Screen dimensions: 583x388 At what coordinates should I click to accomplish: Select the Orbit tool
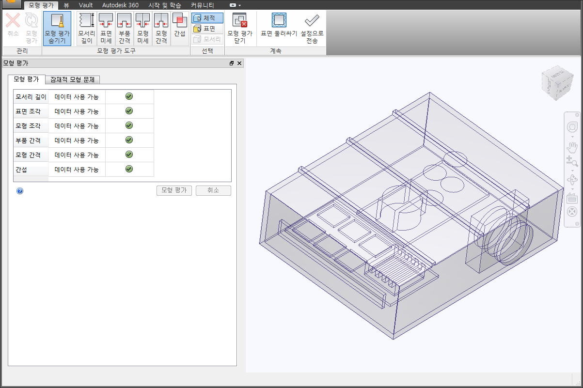click(x=572, y=180)
